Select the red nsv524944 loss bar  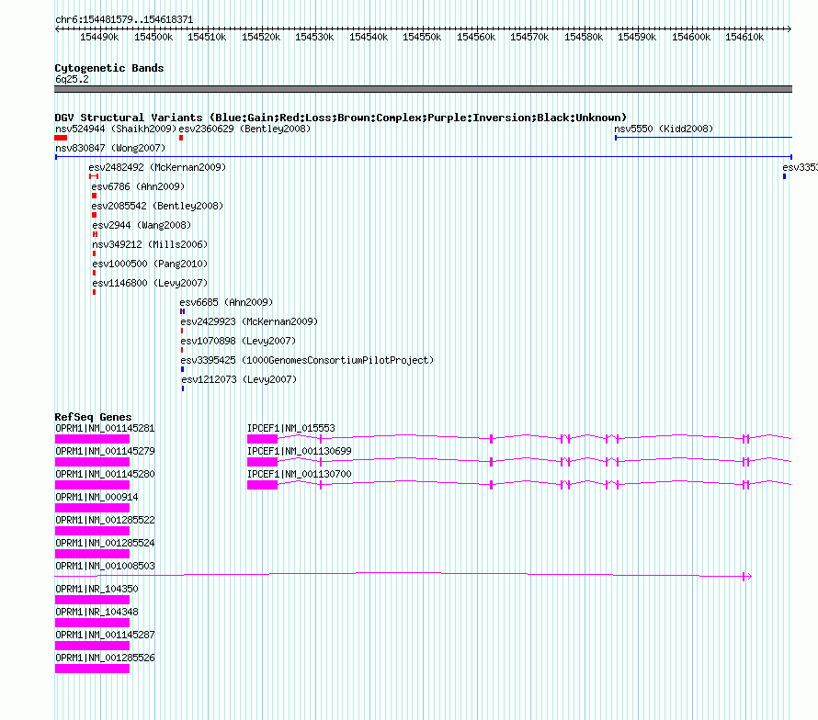(x=61, y=138)
